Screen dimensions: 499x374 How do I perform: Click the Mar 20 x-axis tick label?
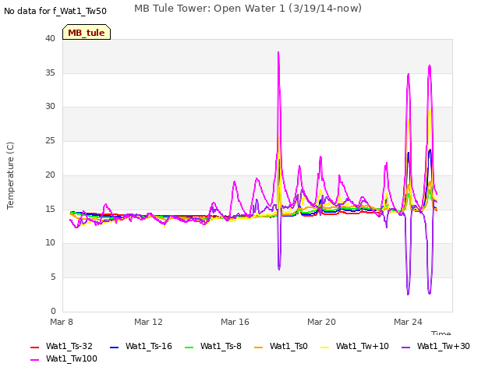(321, 322)
